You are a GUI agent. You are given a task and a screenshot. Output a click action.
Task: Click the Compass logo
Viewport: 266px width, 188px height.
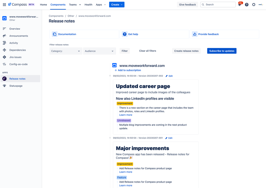click(x=18, y=5)
